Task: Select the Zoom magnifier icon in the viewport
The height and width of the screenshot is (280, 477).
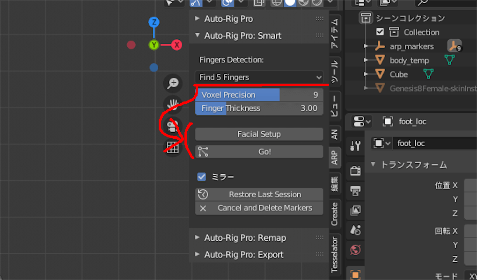Action: (173, 83)
